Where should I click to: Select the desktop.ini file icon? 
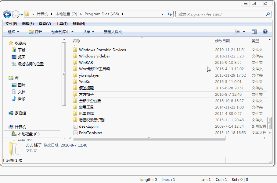75,126
